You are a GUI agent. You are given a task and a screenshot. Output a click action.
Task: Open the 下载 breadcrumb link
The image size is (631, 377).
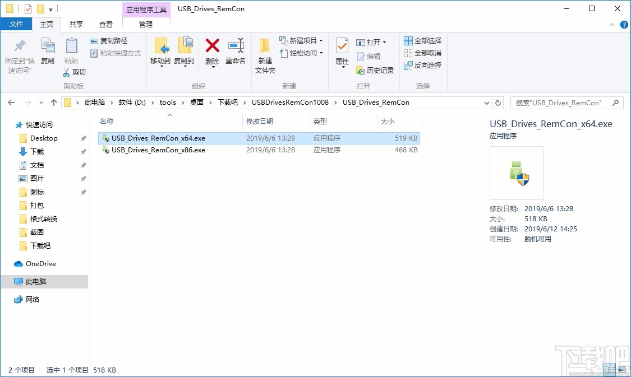tap(229, 103)
